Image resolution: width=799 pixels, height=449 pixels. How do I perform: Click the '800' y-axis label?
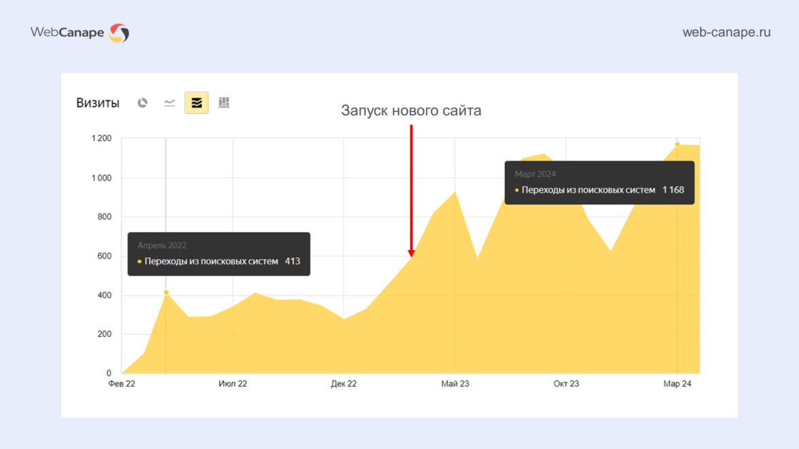tap(105, 216)
